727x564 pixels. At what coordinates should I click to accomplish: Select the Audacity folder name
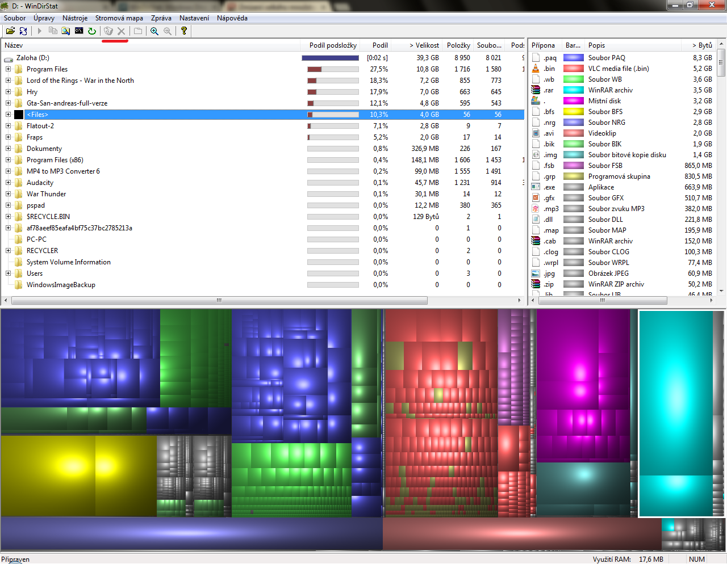[x=40, y=183]
